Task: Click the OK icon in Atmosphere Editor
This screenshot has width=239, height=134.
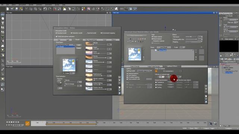Action: pos(119,77)
